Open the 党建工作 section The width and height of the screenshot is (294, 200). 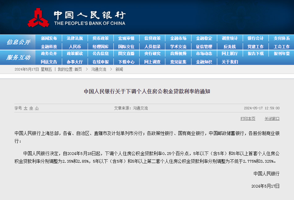[255, 46]
